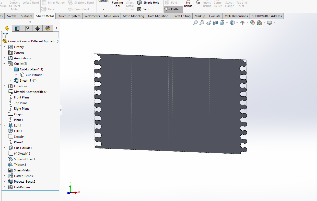This screenshot has width=317, height=201.
Task: Click the Zoom to Fit icon
Action: tap(195, 23)
